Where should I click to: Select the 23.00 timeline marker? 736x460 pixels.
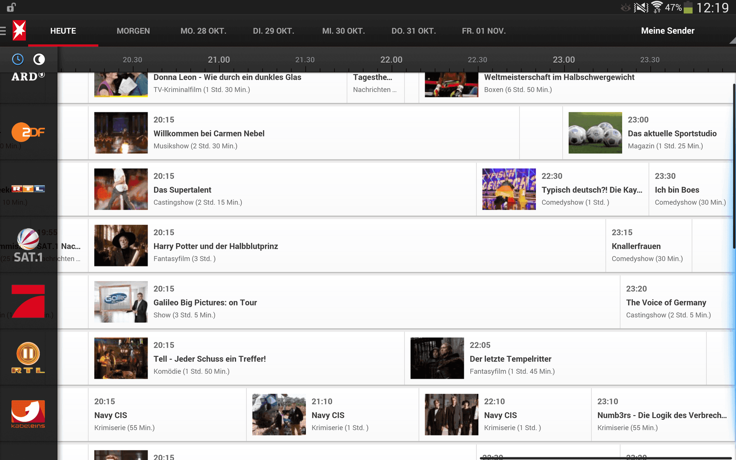tap(564, 60)
